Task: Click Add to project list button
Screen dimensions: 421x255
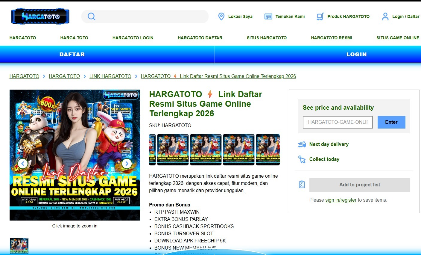Action: 360,185
